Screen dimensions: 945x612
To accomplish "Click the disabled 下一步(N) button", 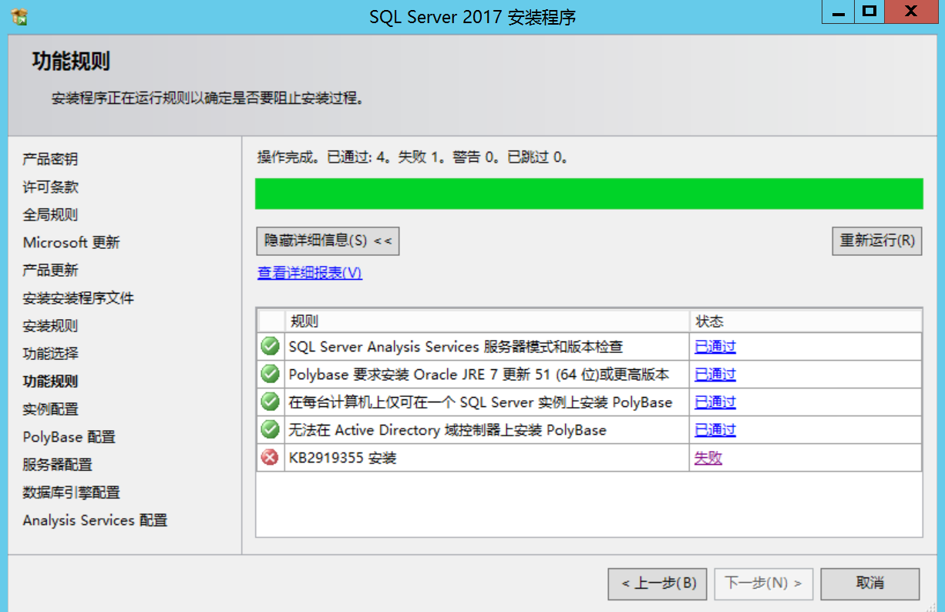I will pyautogui.click(x=763, y=583).
